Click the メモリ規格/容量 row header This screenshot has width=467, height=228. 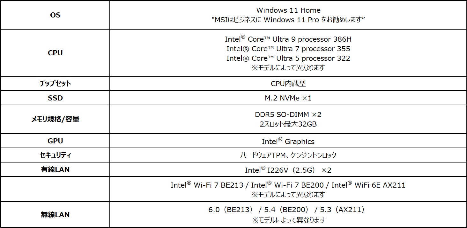point(55,119)
